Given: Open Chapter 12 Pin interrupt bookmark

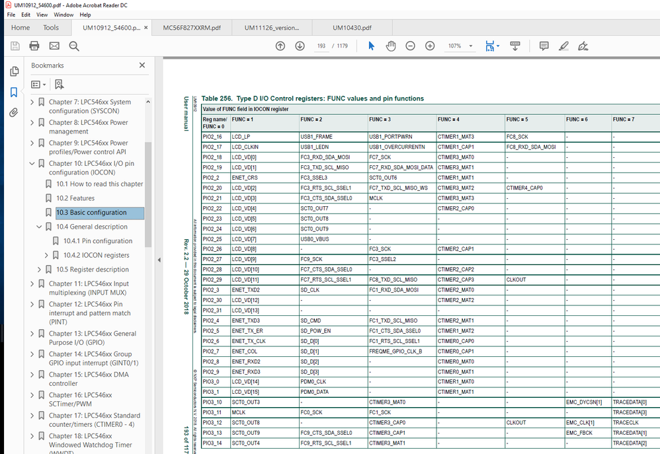Looking at the screenshot, I should click(x=90, y=313).
